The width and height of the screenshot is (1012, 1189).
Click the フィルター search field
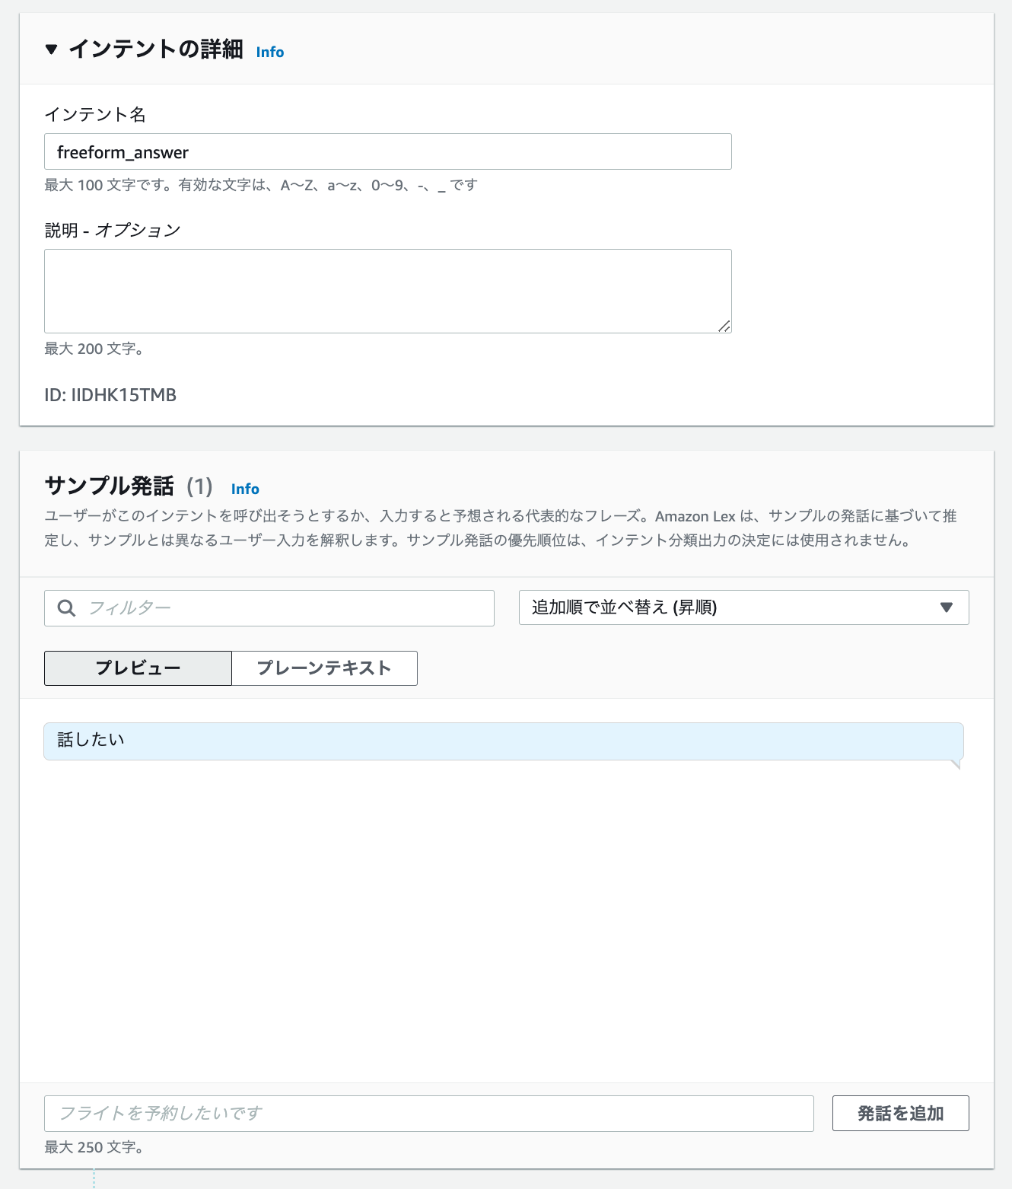coord(269,607)
